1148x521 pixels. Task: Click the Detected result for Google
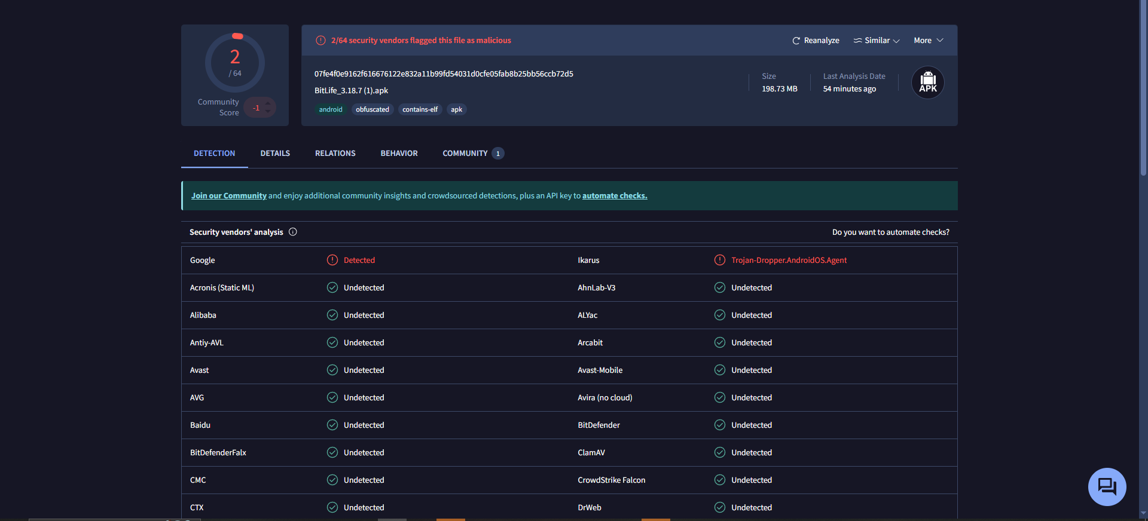coord(359,260)
